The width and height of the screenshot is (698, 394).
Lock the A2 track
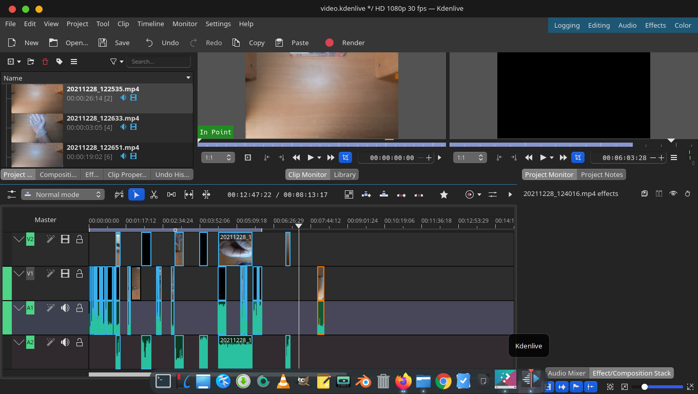coord(80,342)
